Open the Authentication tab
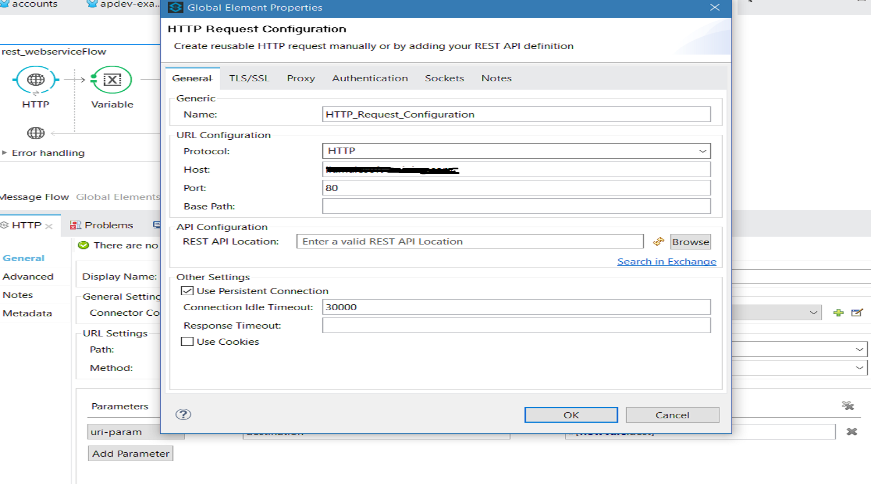 point(370,79)
